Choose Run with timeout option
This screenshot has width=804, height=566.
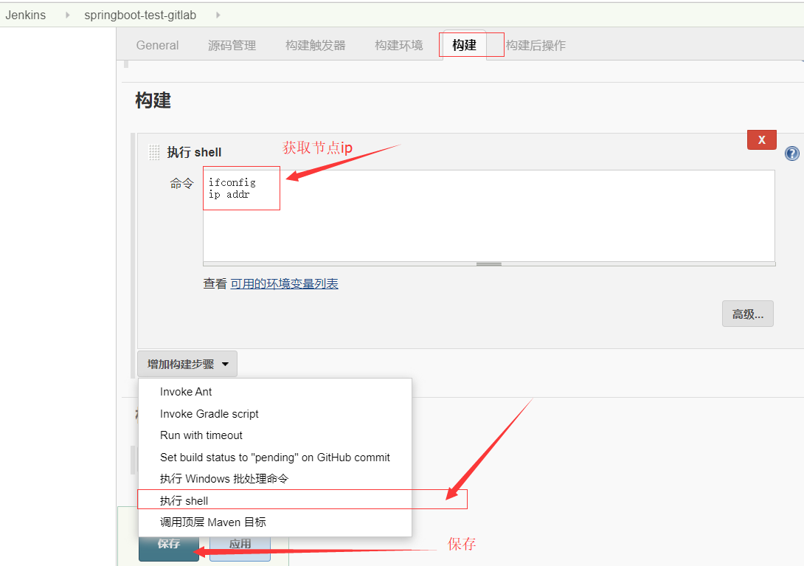[x=201, y=435]
